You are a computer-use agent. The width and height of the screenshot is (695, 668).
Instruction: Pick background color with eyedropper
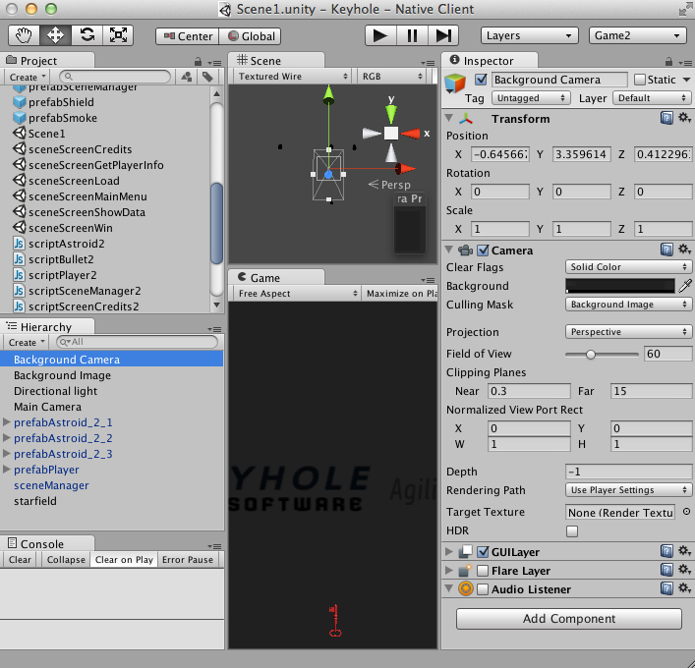[x=685, y=286]
